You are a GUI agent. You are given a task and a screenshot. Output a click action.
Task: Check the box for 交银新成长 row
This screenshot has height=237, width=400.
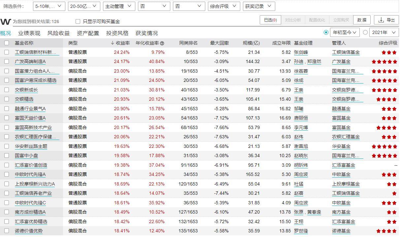tap(7, 90)
